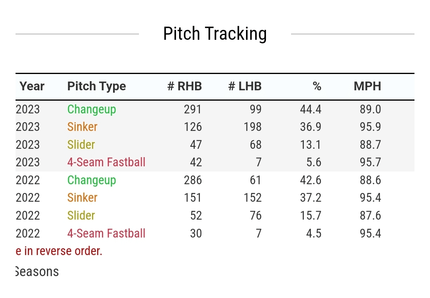Open the 2023 4-Seam Fastball link
The width and height of the screenshot is (430, 298).
coord(106,162)
